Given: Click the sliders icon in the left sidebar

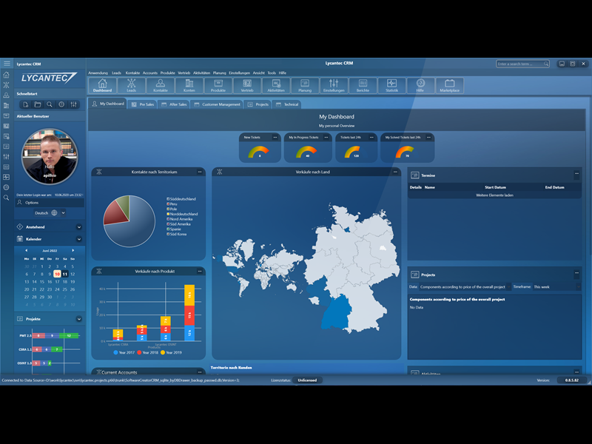Looking at the screenshot, I should tap(6, 156).
